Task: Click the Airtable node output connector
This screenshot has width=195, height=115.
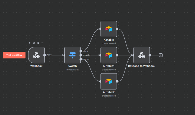Action: point(117,29)
